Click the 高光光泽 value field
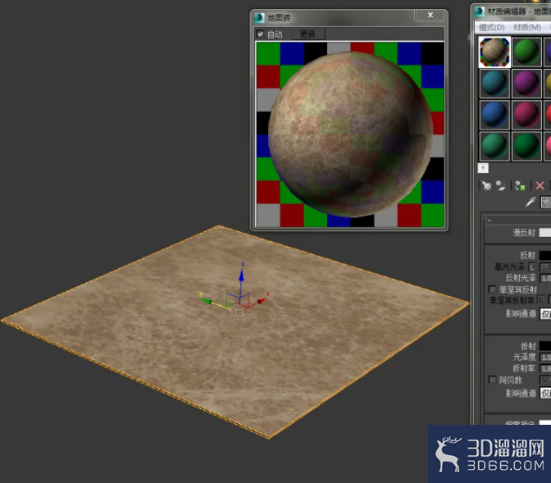551x483 pixels. click(545, 267)
